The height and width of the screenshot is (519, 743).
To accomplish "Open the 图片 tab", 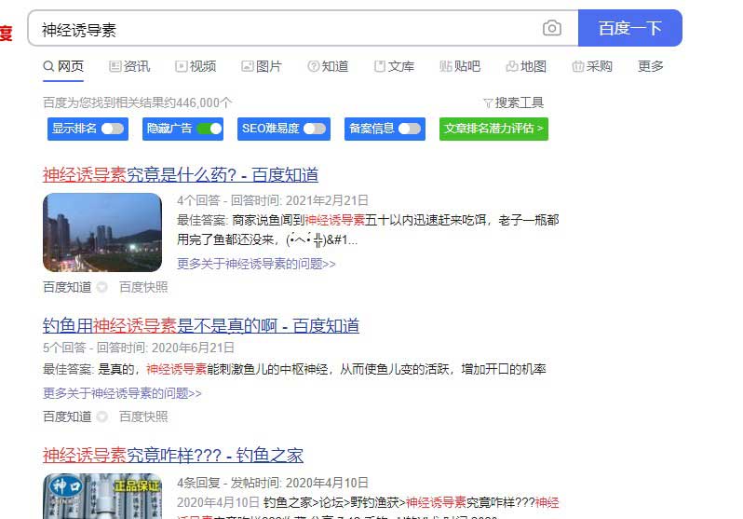I will pos(262,66).
